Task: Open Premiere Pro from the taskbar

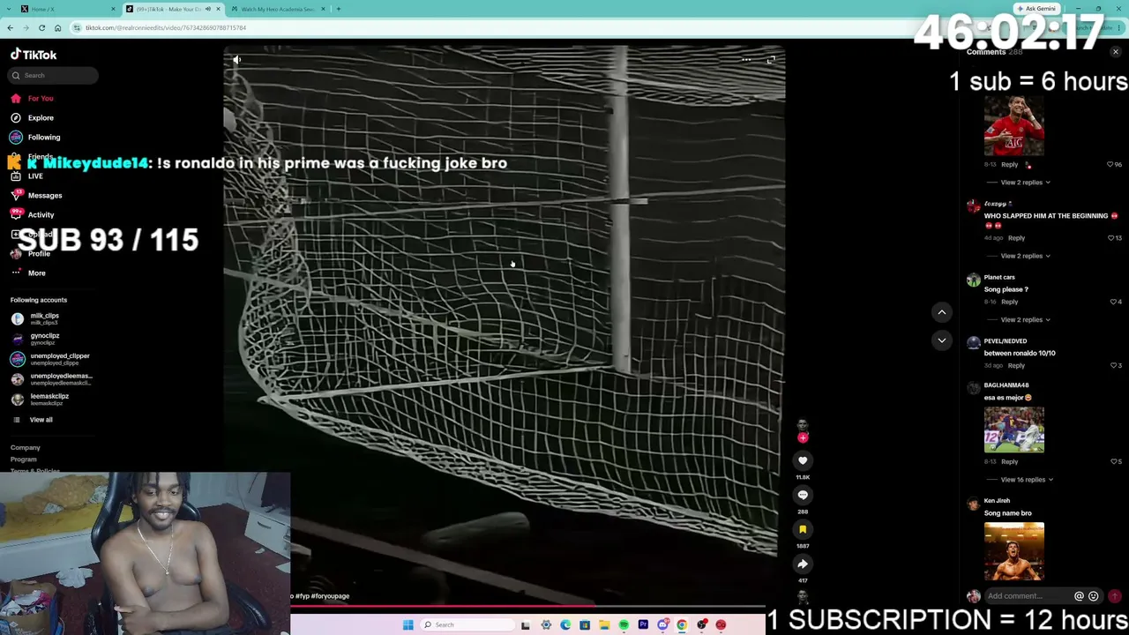Action: pyautogui.click(x=643, y=625)
